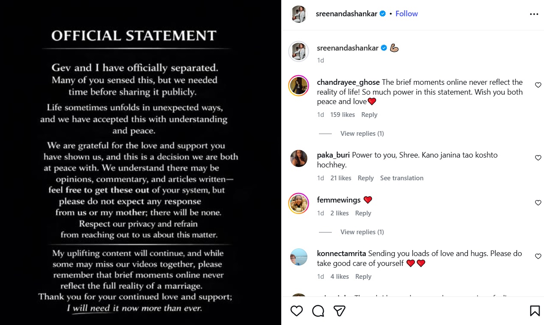Like chandrayee_ghose's comment
Screen dimensions: 544x325
click(x=538, y=85)
